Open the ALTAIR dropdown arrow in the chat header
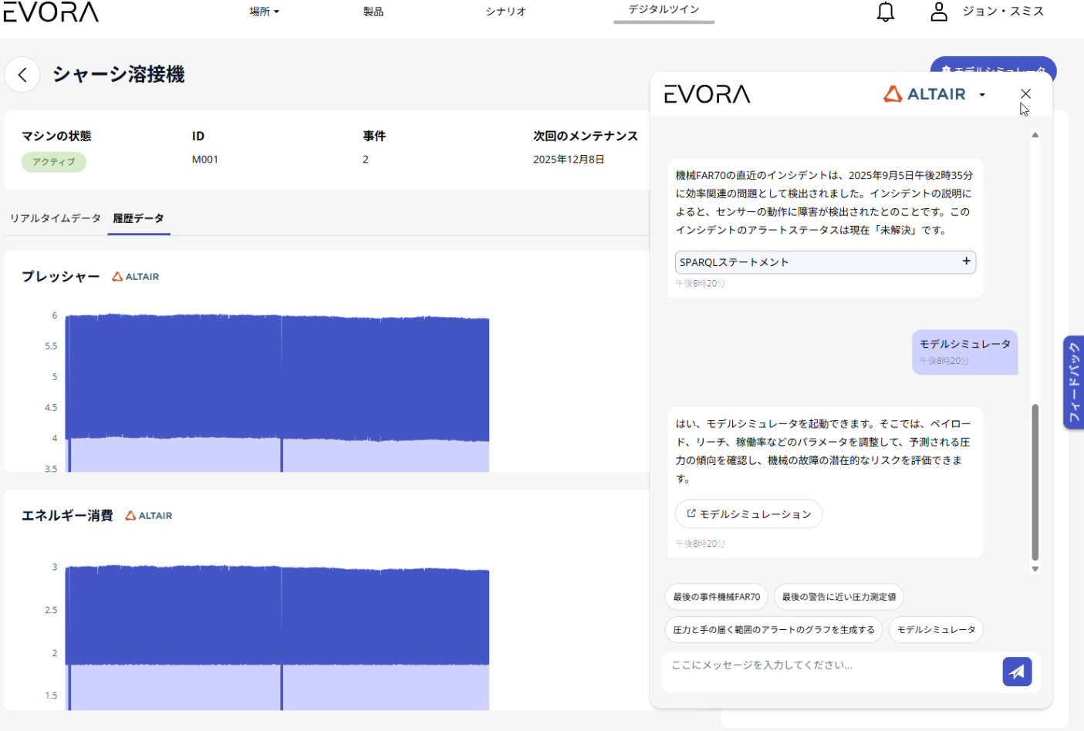Screen dimensions: 1084x731 982,95
